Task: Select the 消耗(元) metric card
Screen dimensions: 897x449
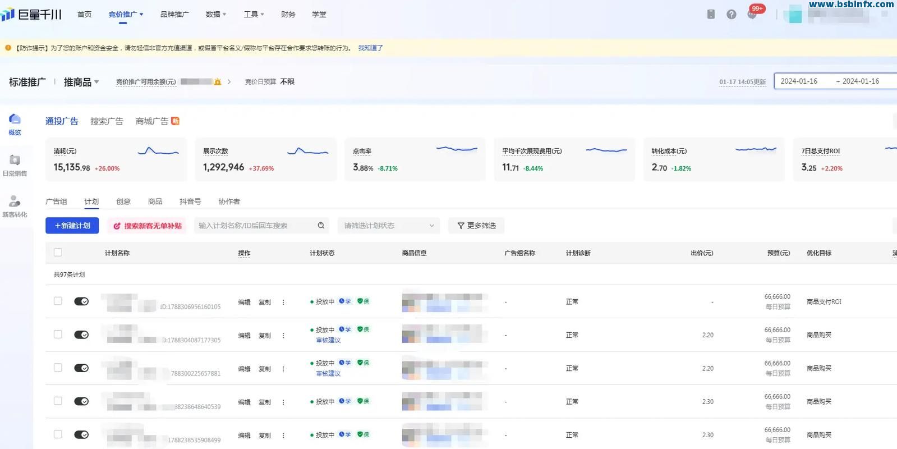Action: pyautogui.click(x=116, y=159)
